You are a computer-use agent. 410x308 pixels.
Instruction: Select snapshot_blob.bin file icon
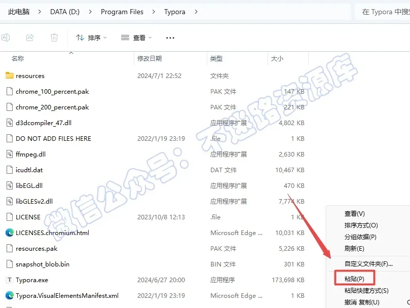(x=10, y=264)
